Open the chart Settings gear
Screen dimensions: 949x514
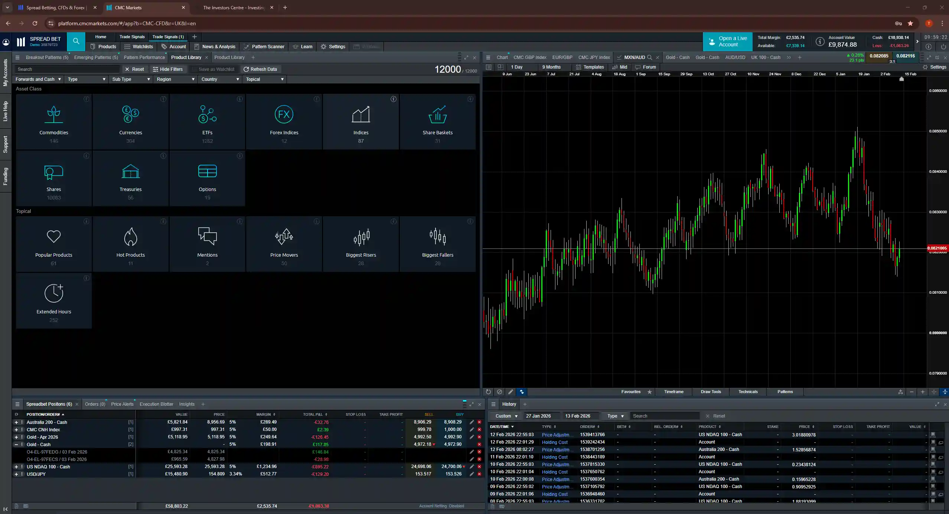pos(935,67)
